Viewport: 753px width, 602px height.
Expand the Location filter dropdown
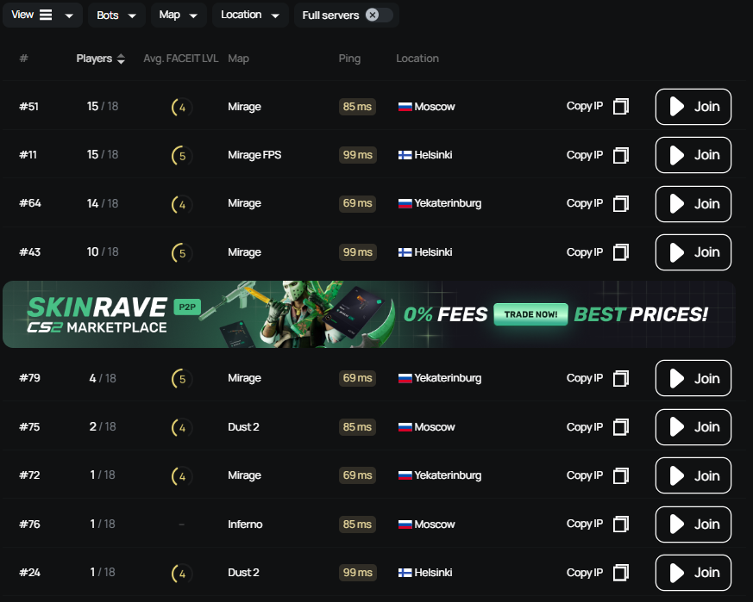250,15
